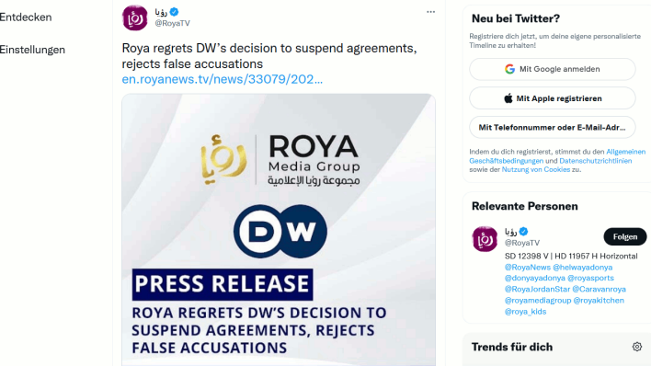
Task: Sign in with Mit Google anmelden
Action: 553,69
